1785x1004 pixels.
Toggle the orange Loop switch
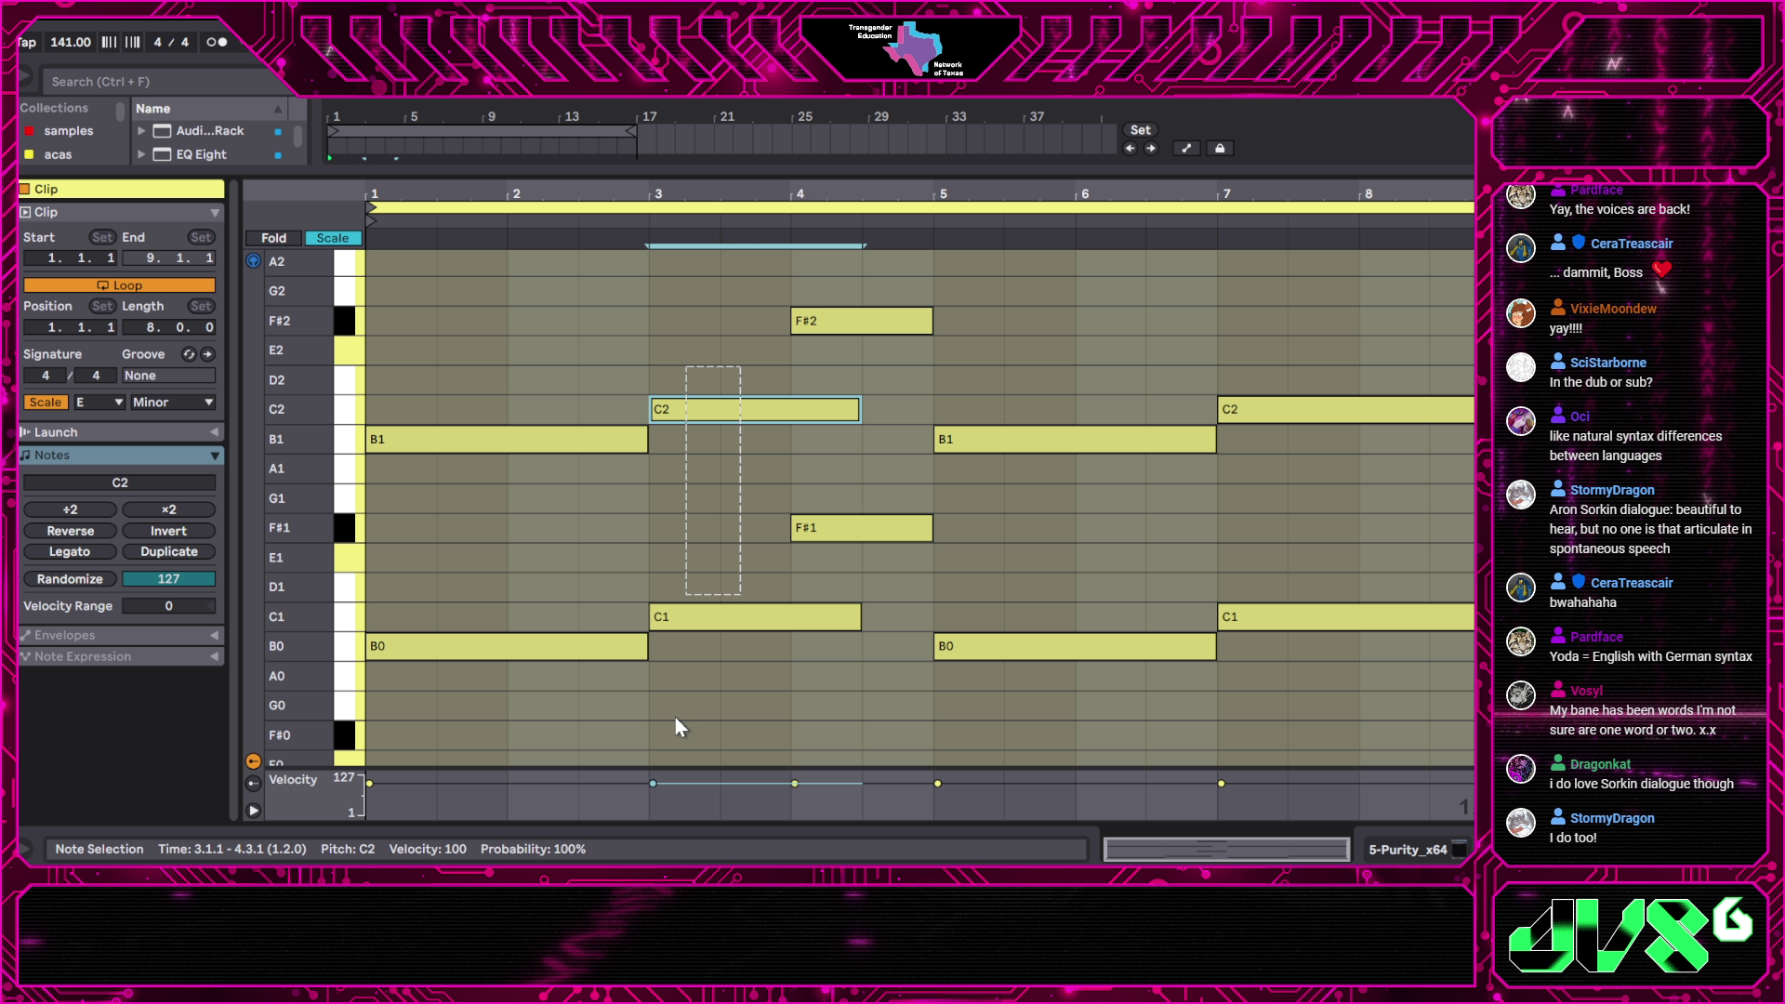tap(119, 285)
